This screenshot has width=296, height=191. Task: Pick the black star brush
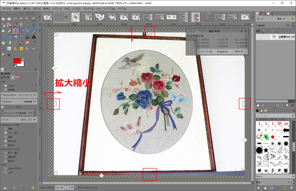coord(266,150)
